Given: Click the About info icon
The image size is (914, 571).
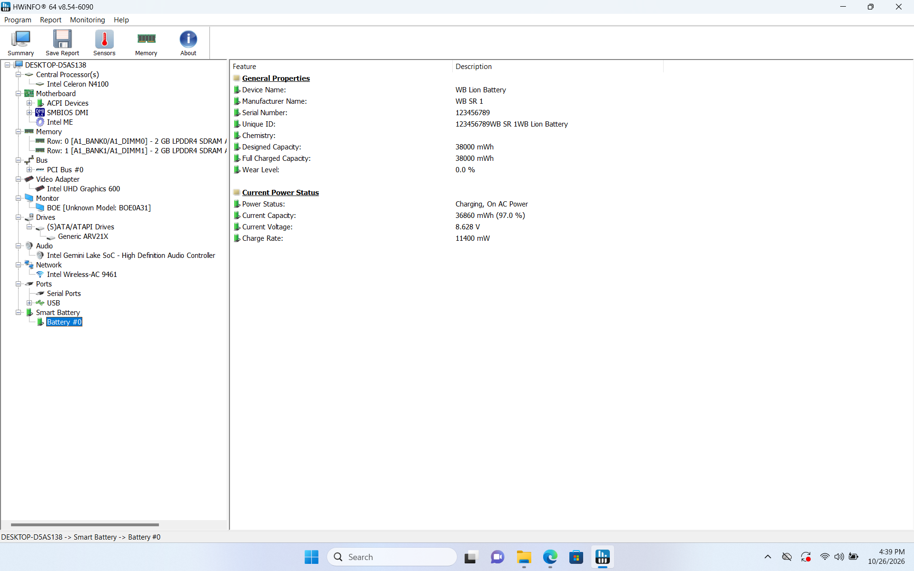Looking at the screenshot, I should pos(188,43).
